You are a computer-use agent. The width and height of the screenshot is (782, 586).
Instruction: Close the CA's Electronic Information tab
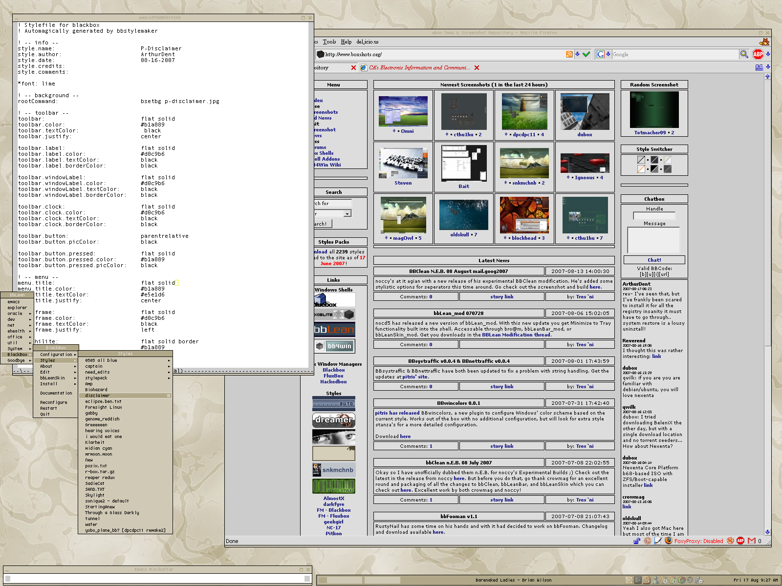tap(477, 67)
